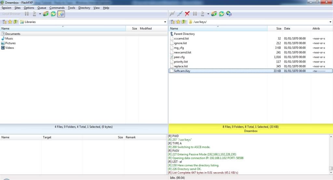Expand the Libraries path dropdown
Screen dimensions: 333x180
[165, 22]
